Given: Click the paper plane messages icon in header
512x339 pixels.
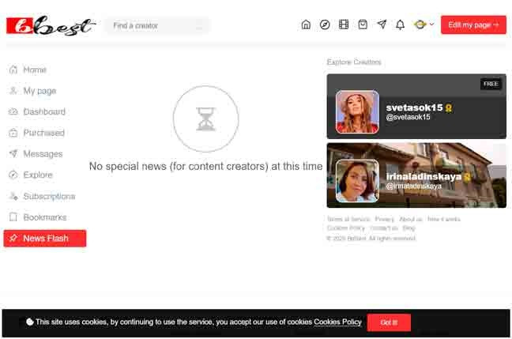Looking at the screenshot, I should (382, 24).
